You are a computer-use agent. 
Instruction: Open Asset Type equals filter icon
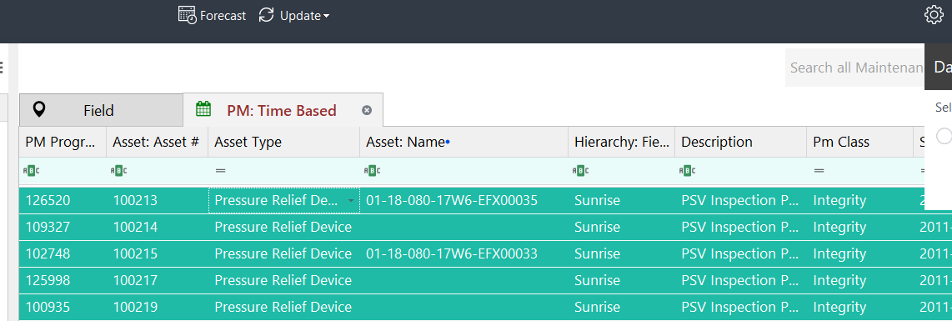pos(220,172)
